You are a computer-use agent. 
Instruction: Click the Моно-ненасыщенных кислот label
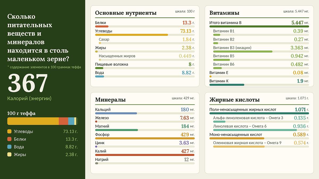[236, 134]
